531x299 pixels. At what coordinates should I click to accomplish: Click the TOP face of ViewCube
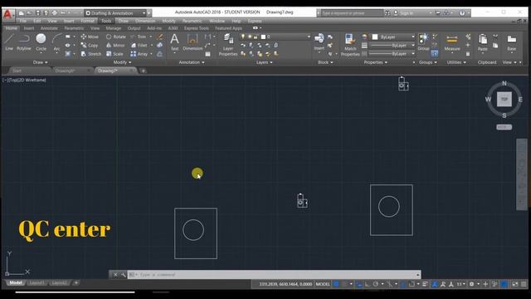tap(504, 100)
